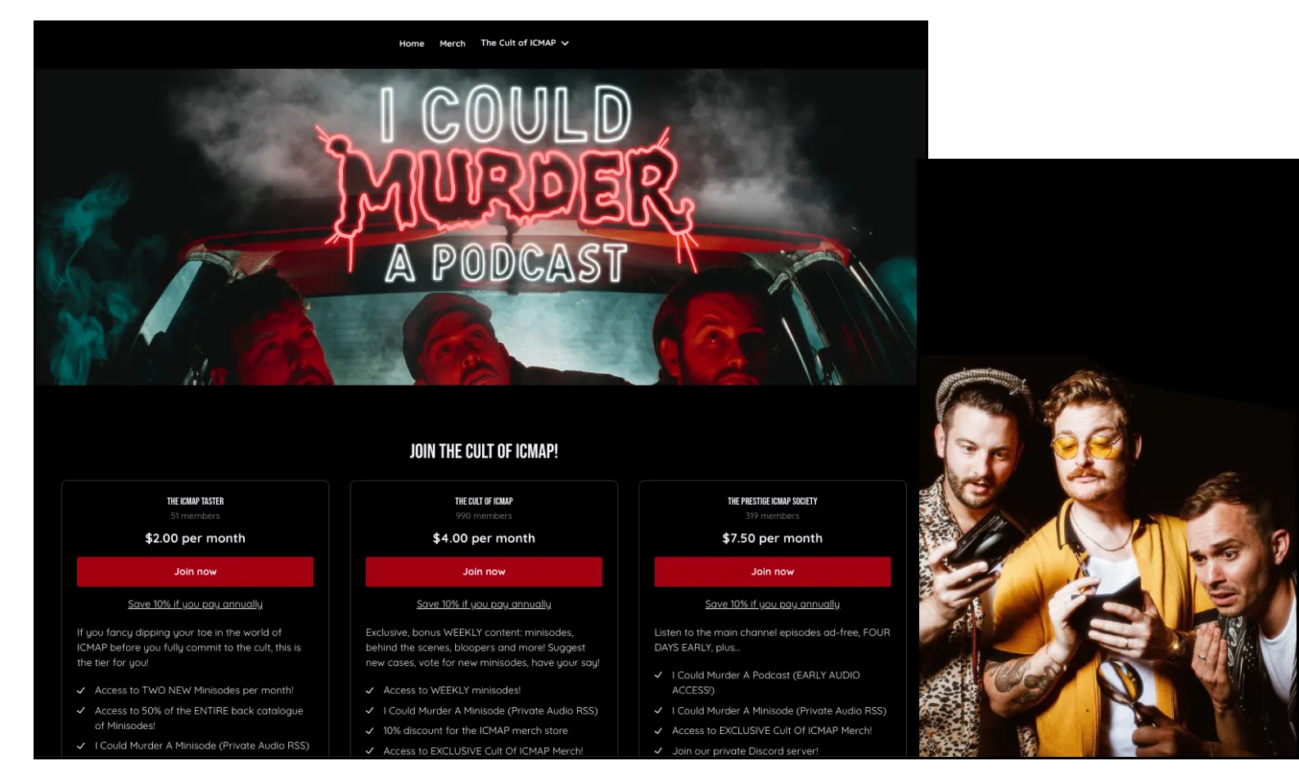Join the $4.00 Cult of ICMAP tier
This screenshot has height=779, width=1299.
(x=484, y=572)
